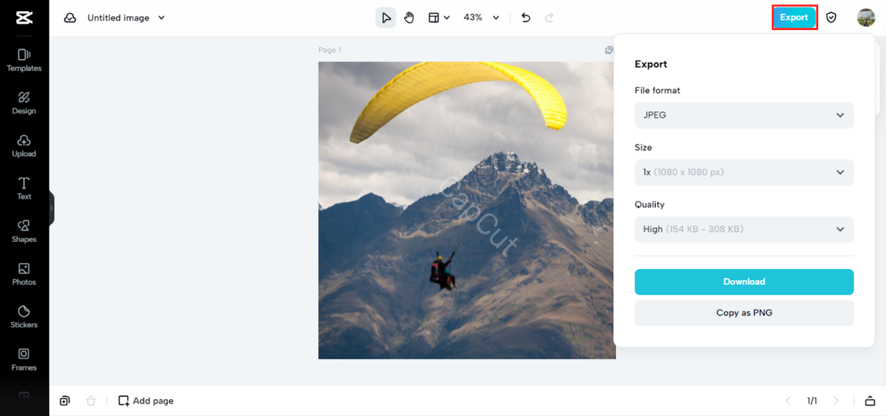Open the Design panel
888x416 pixels.
pos(24,103)
